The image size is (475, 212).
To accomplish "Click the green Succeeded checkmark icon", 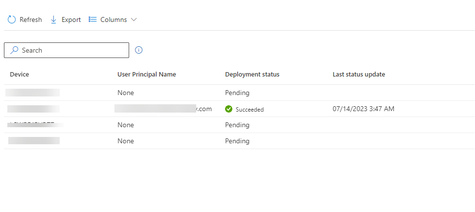I will pos(229,109).
